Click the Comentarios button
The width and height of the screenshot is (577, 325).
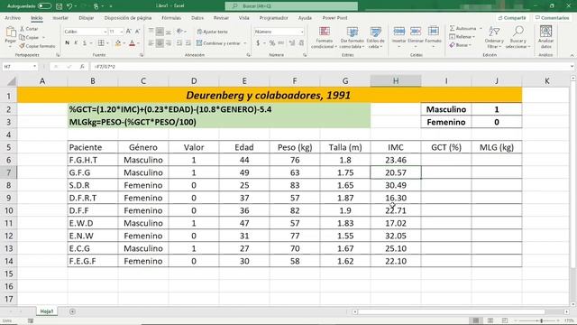coord(552,18)
